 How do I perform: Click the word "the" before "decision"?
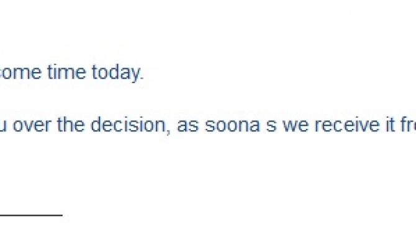tap(72, 126)
